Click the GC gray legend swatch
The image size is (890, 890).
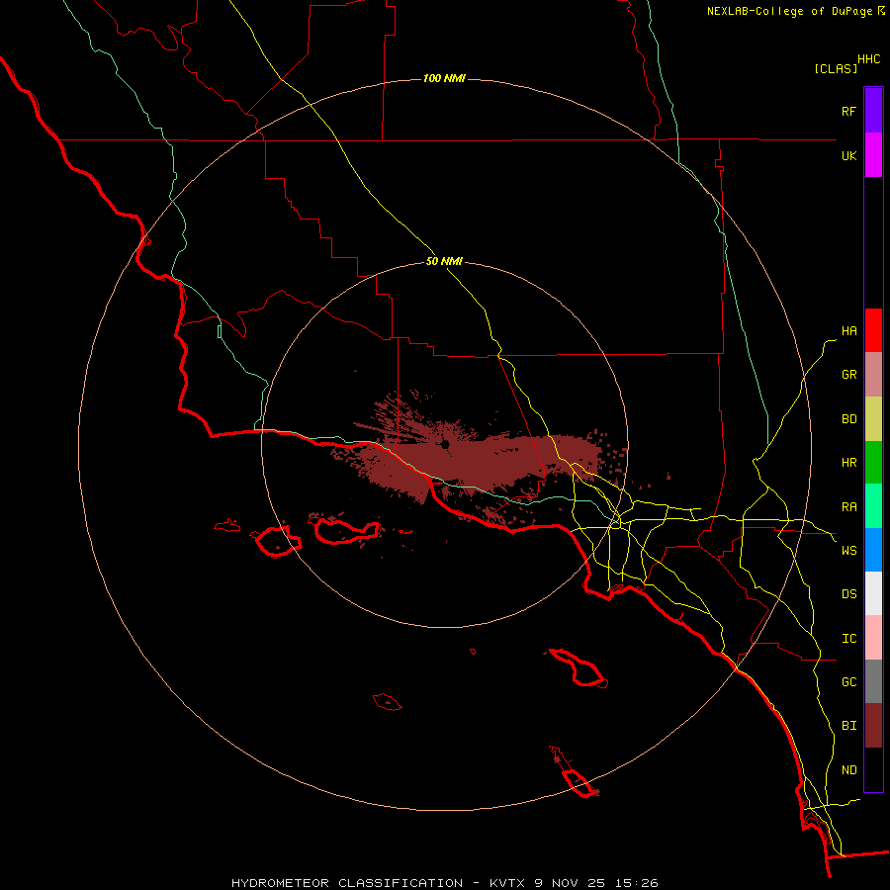click(x=873, y=681)
